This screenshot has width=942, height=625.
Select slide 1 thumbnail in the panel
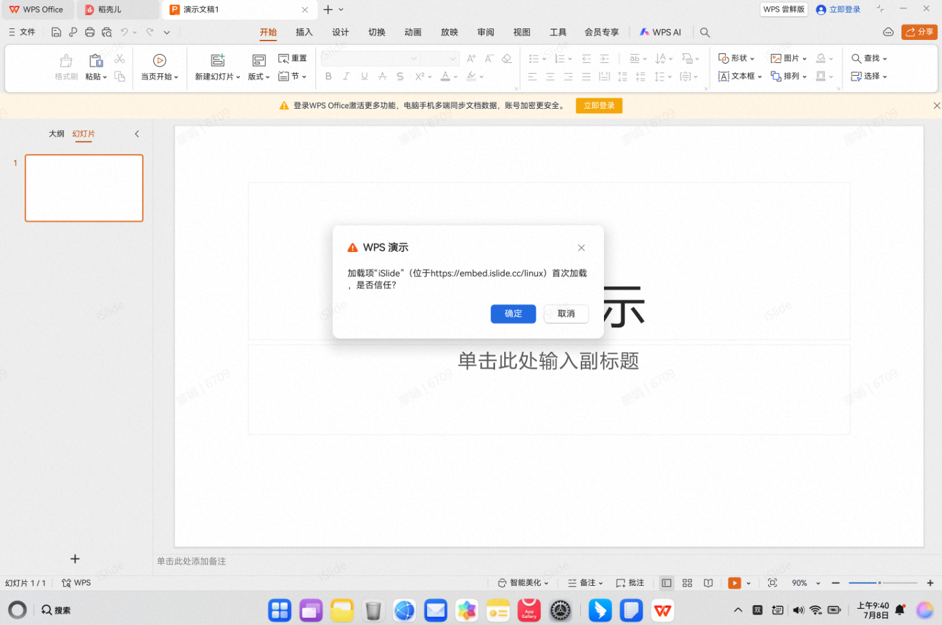(x=84, y=188)
